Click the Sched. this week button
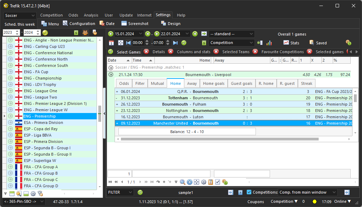 click(20, 24)
